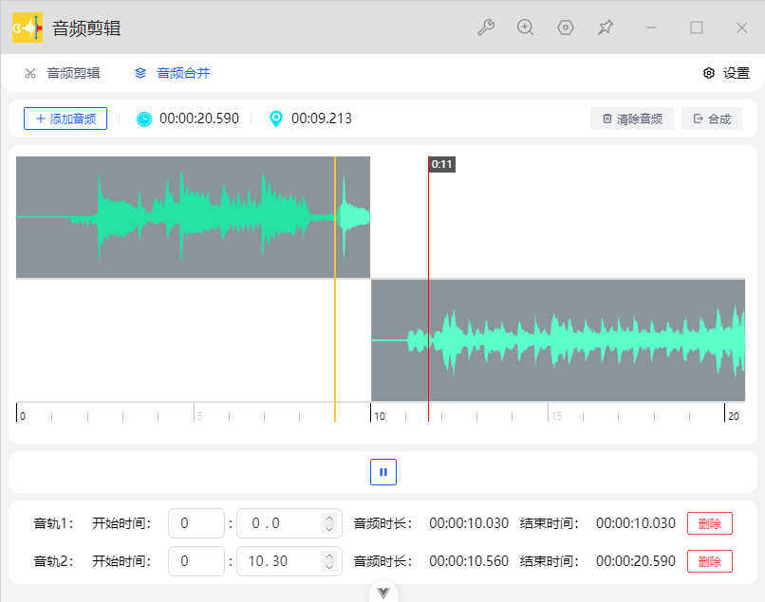Pin the window with the pushpin icon
This screenshot has width=765, height=602.
coord(606,27)
